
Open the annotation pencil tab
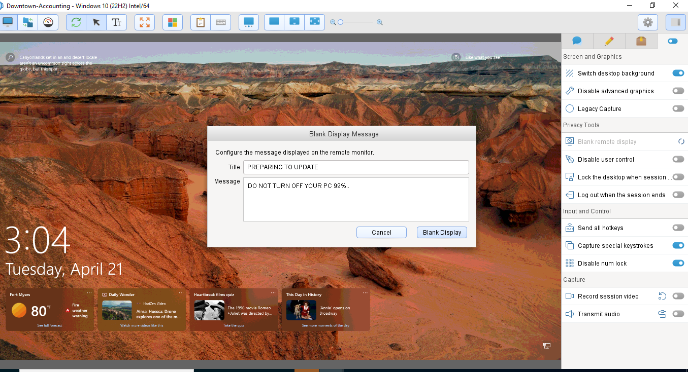pos(609,41)
